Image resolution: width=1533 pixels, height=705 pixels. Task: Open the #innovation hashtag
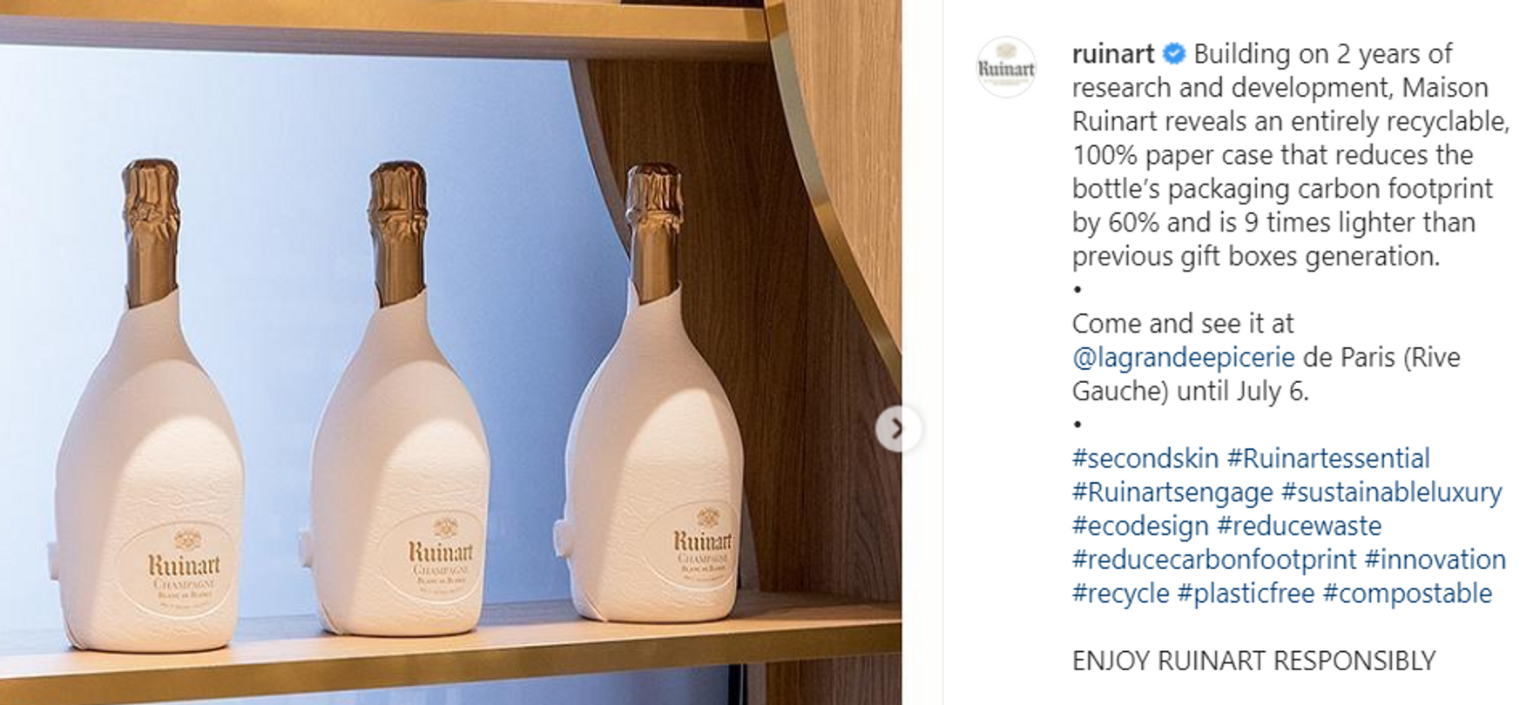1435,560
